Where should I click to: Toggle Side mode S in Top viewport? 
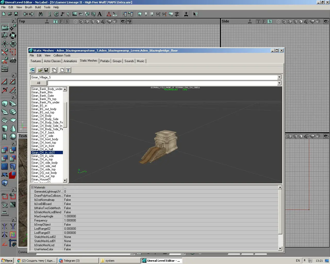tap(67, 21)
